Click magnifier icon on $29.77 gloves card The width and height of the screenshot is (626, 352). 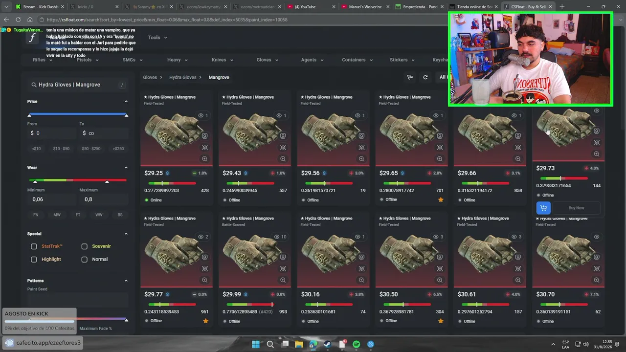(204, 280)
